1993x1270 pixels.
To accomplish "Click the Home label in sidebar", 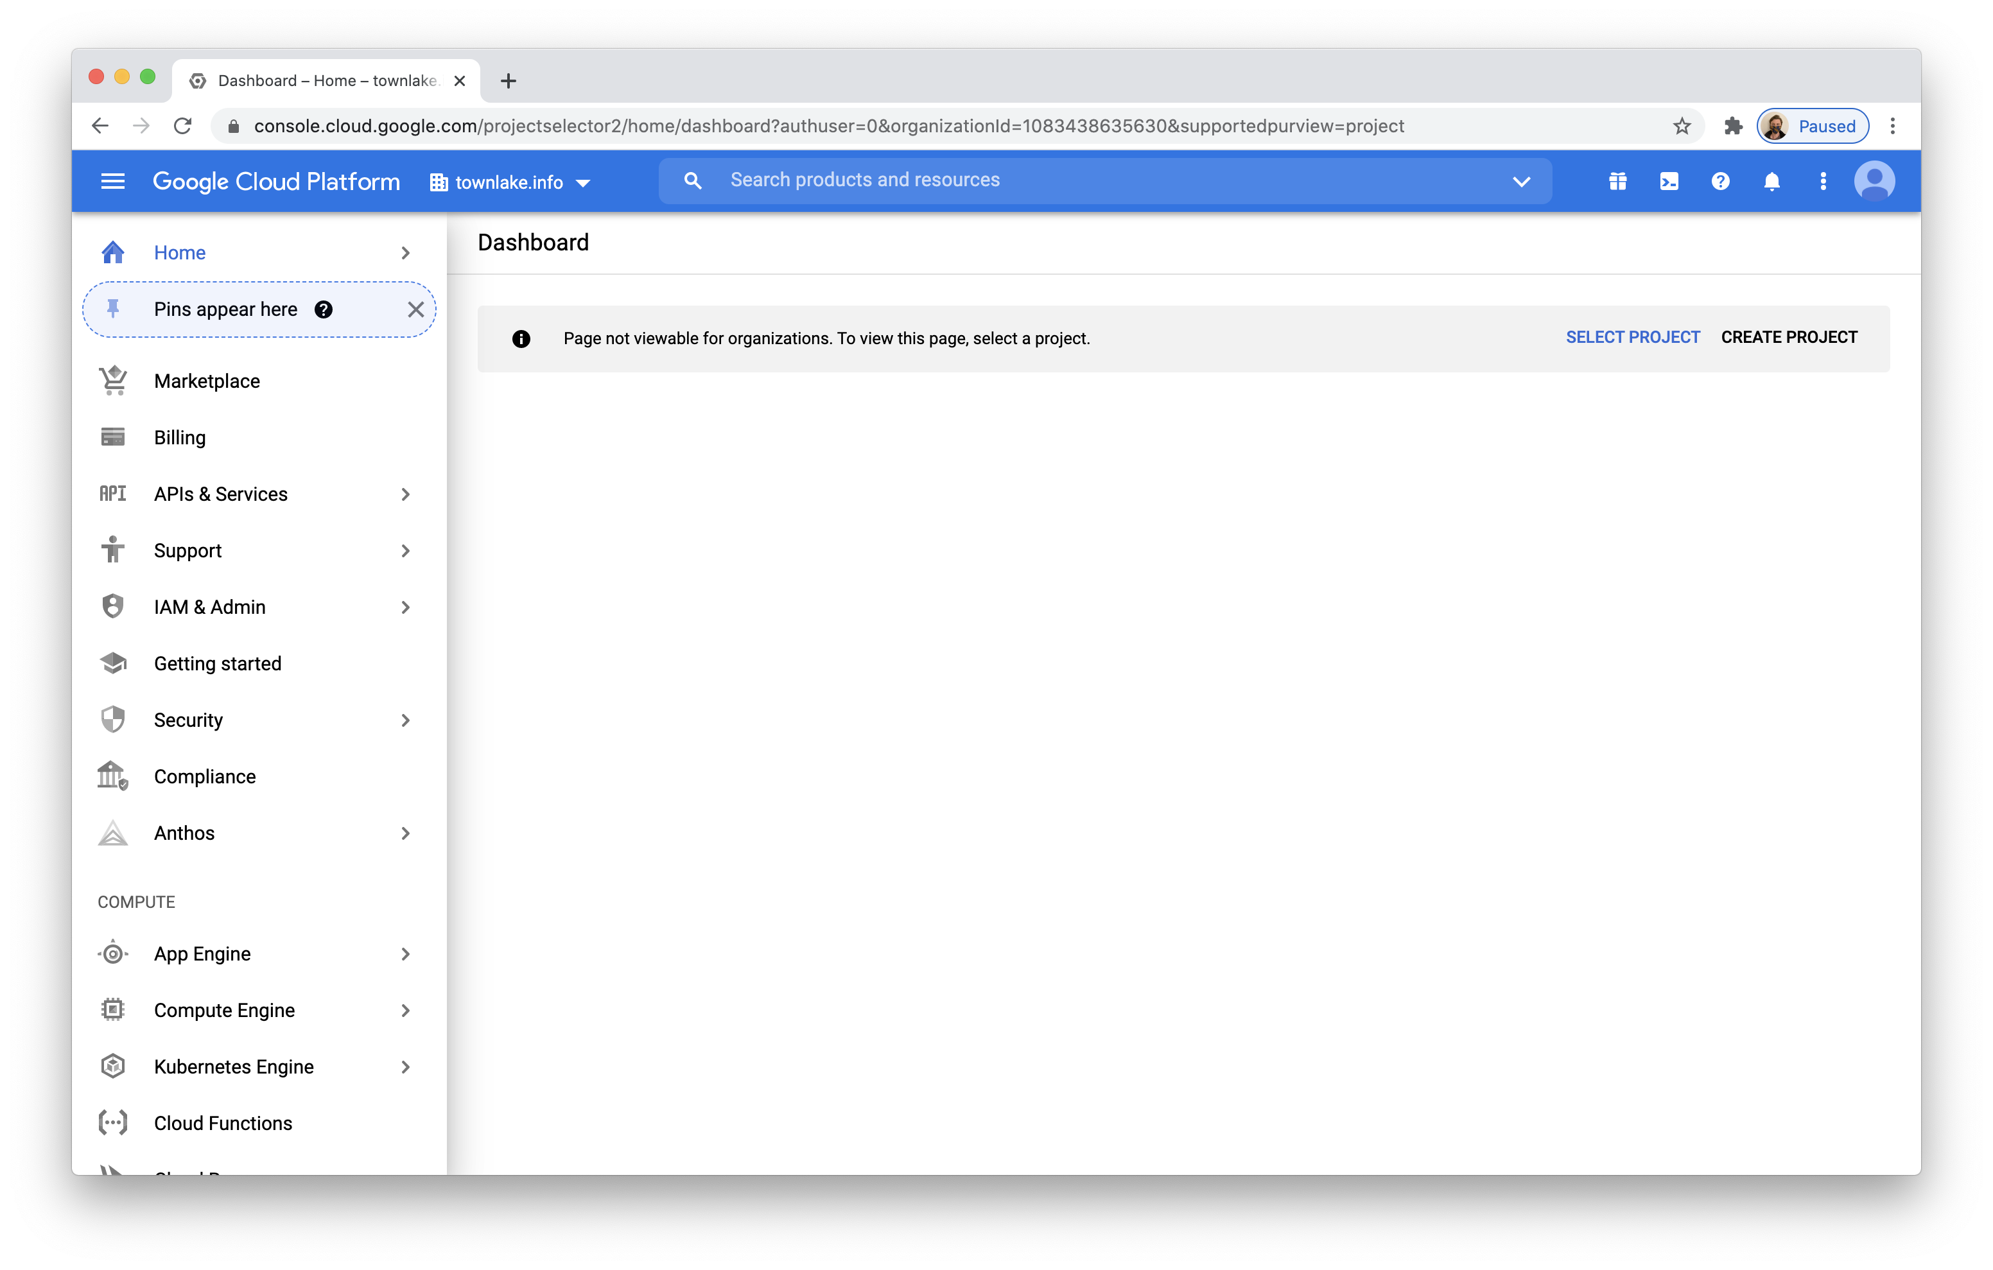I will 180,252.
